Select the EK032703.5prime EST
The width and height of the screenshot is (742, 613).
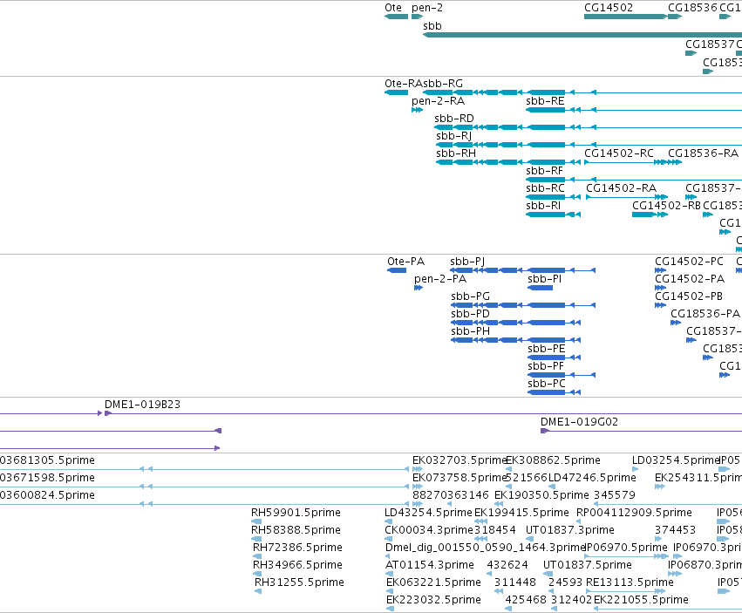[418, 469]
